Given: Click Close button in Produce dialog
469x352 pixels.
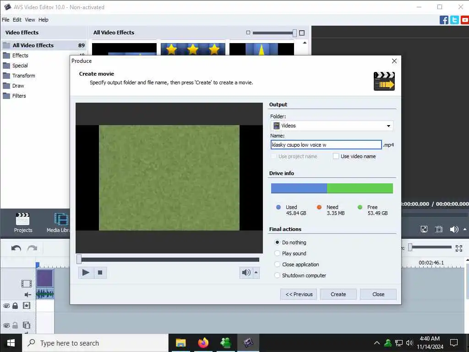Looking at the screenshot, I should point(378,294).
